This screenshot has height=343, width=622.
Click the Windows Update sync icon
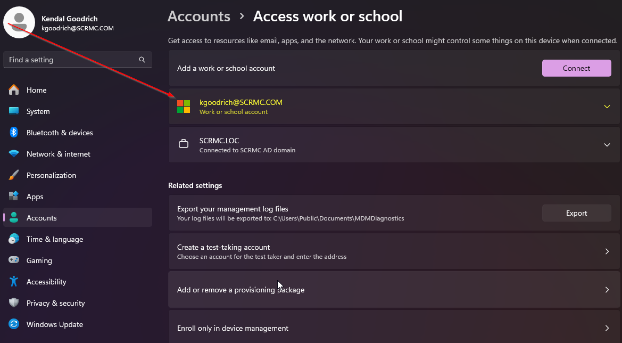click(14, 324)
